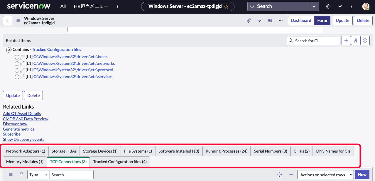Create a New TCP connection record
Image resolution: width=375 pixels, height=181 pixels.
point(362,175)
